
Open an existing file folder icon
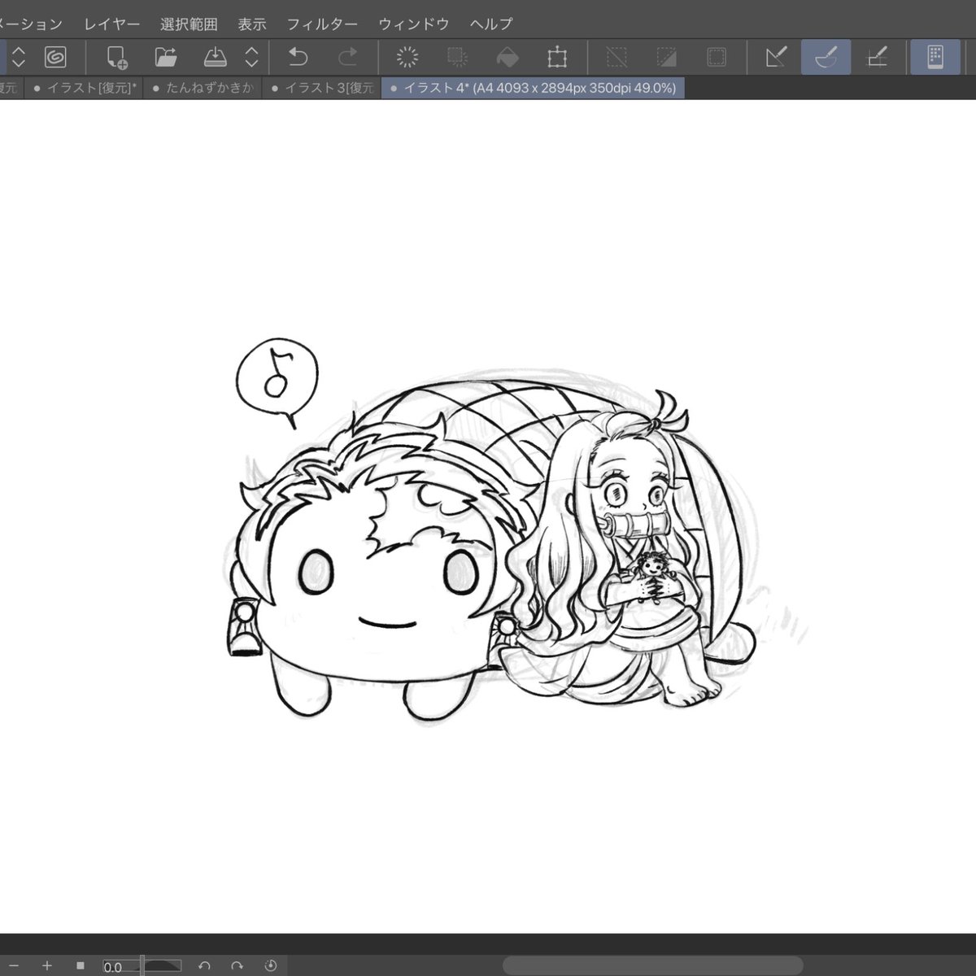coord(166,57)
